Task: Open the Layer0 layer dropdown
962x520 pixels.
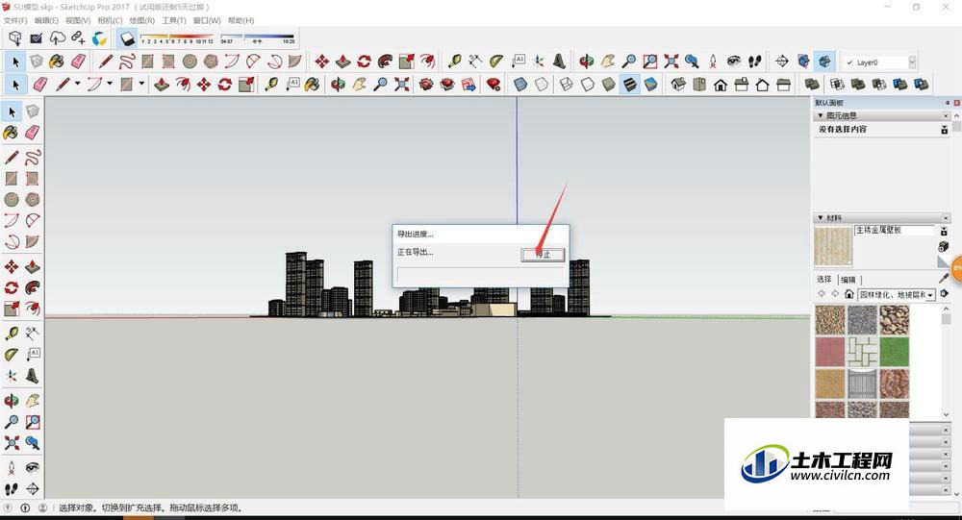Action: tap(912, 62)
